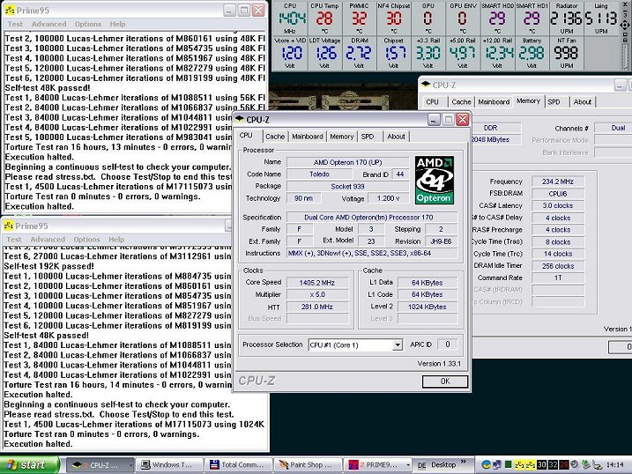The image size is (632, 474).
Task: Click the Command Rate value 1T
Action: (x=558, y=278)
